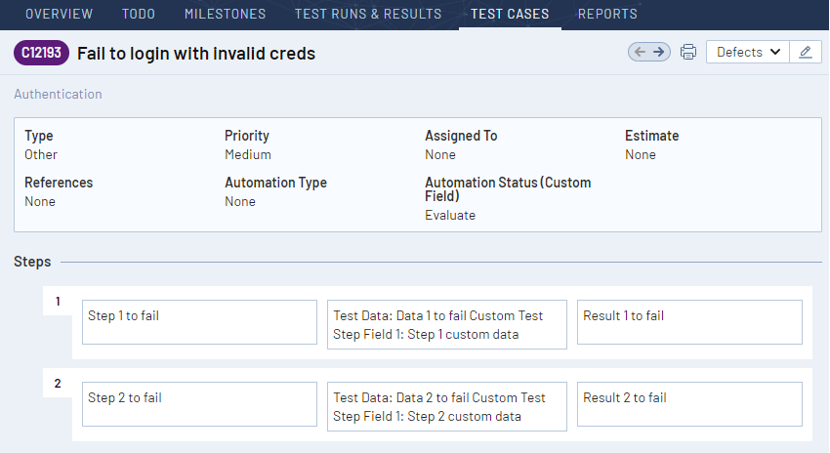
Task: Click Test Data box for step 1
Action: [x=447, y=325]
